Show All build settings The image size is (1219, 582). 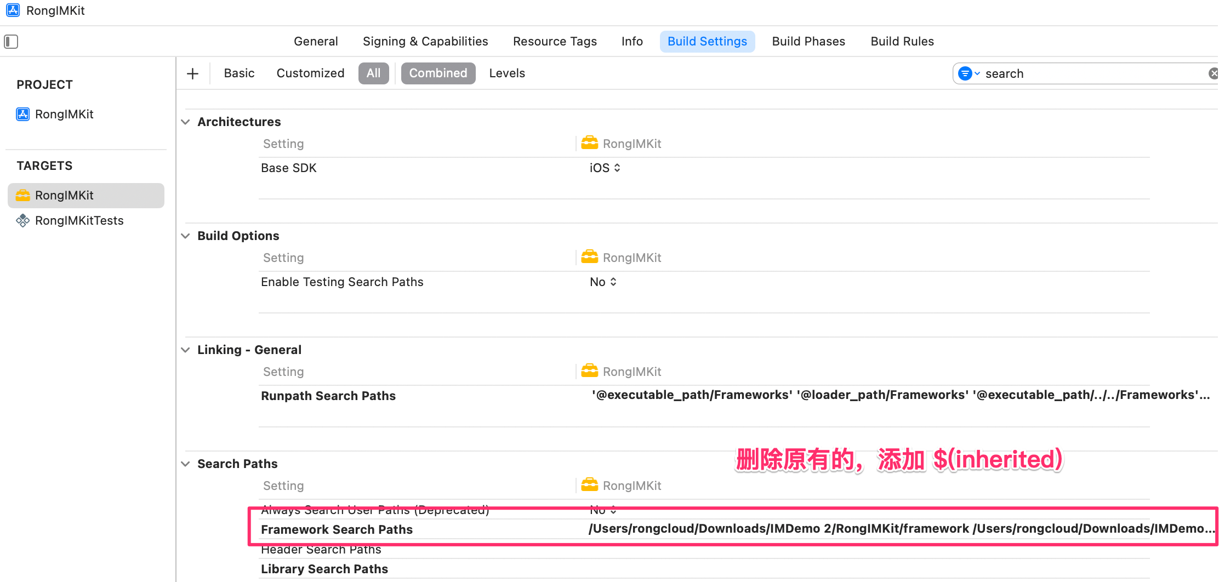(x=374, y=73)
